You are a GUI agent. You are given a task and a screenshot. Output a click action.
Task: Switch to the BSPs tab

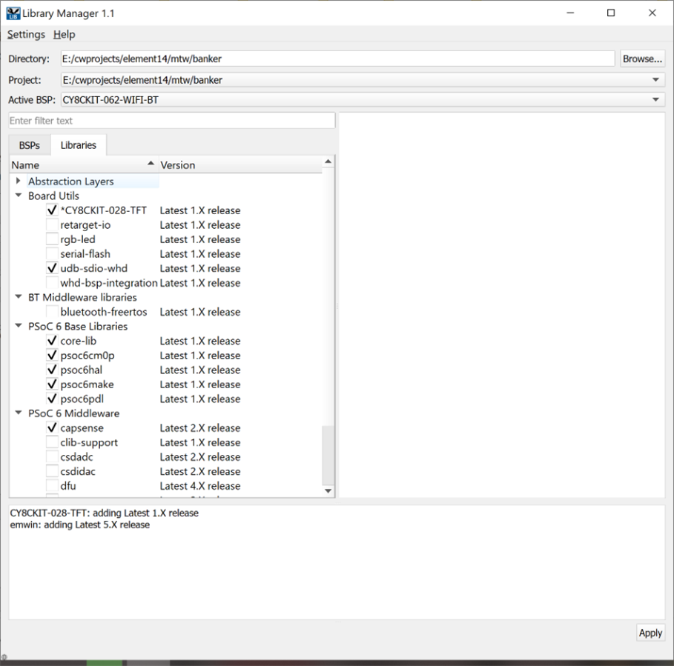(x=29, y=145)
